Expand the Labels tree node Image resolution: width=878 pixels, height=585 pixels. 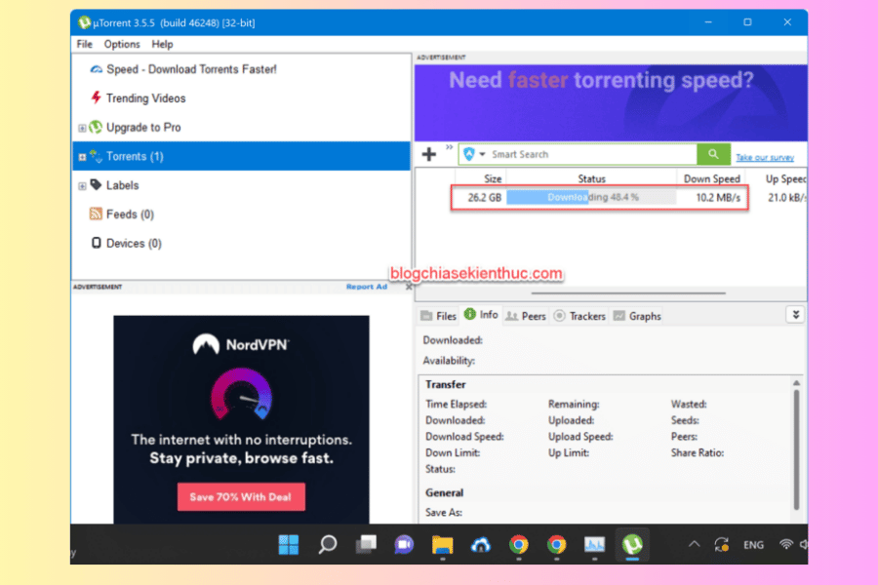click(x=82, y=185)
